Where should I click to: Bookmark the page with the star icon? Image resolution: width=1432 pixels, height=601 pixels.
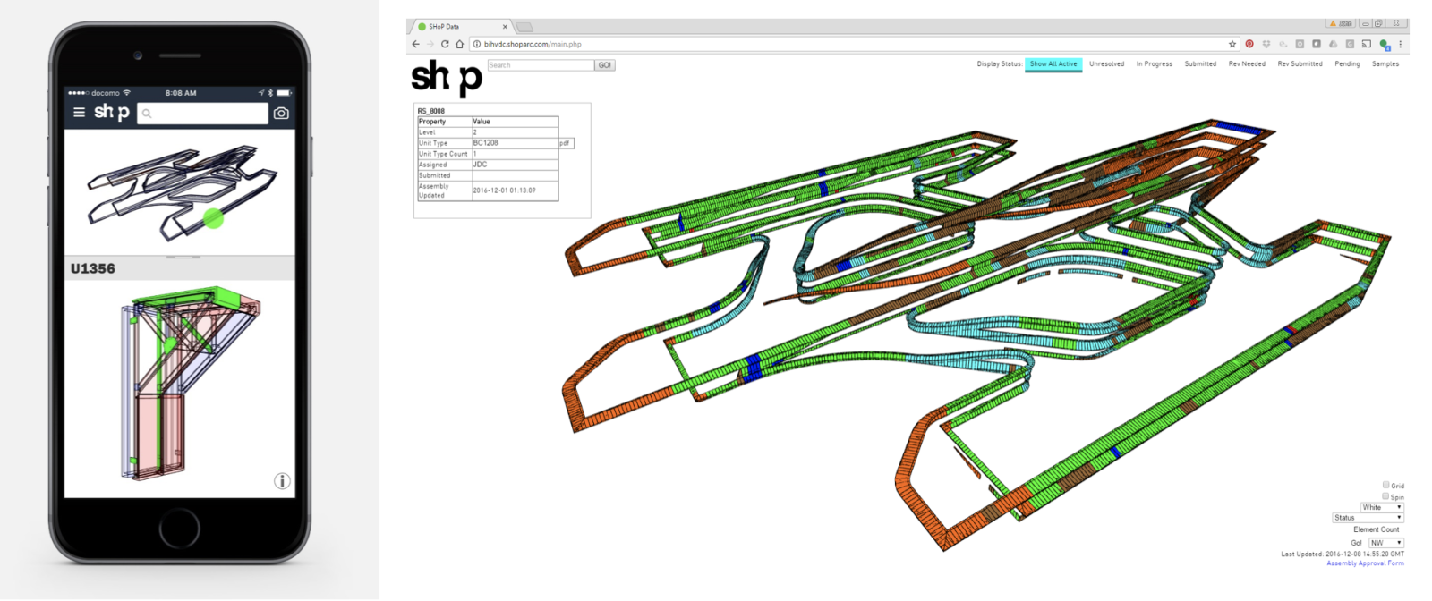coord(1232,44)
